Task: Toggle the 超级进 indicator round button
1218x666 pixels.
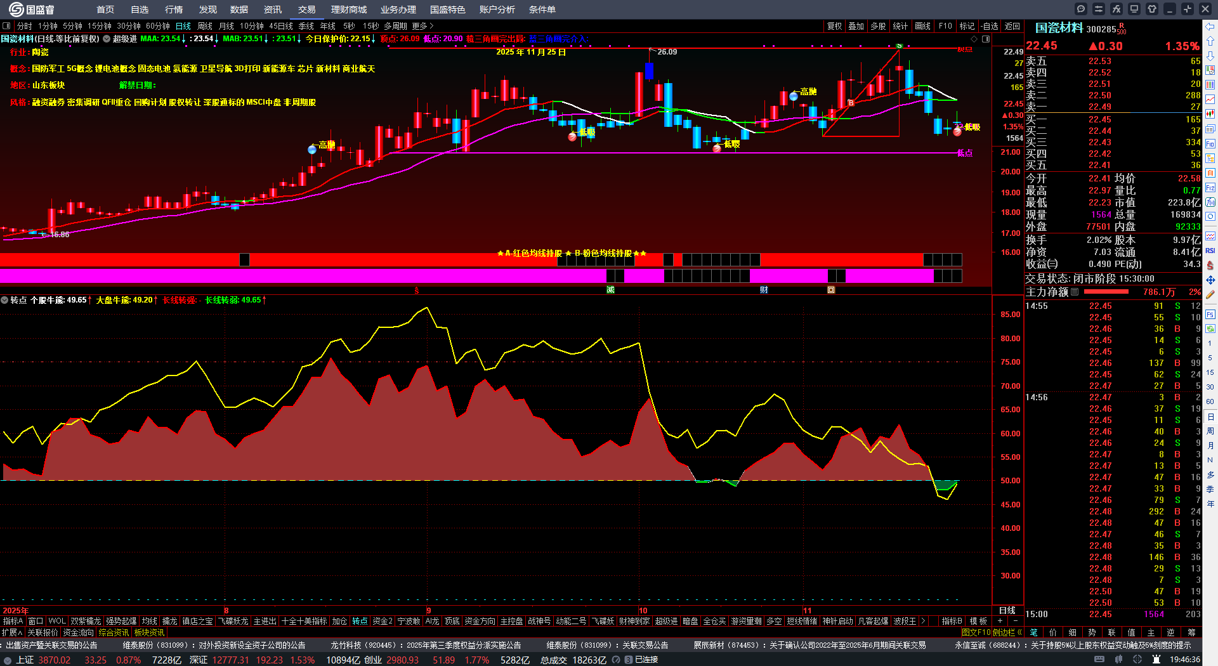Action: (x=107, y=39)
